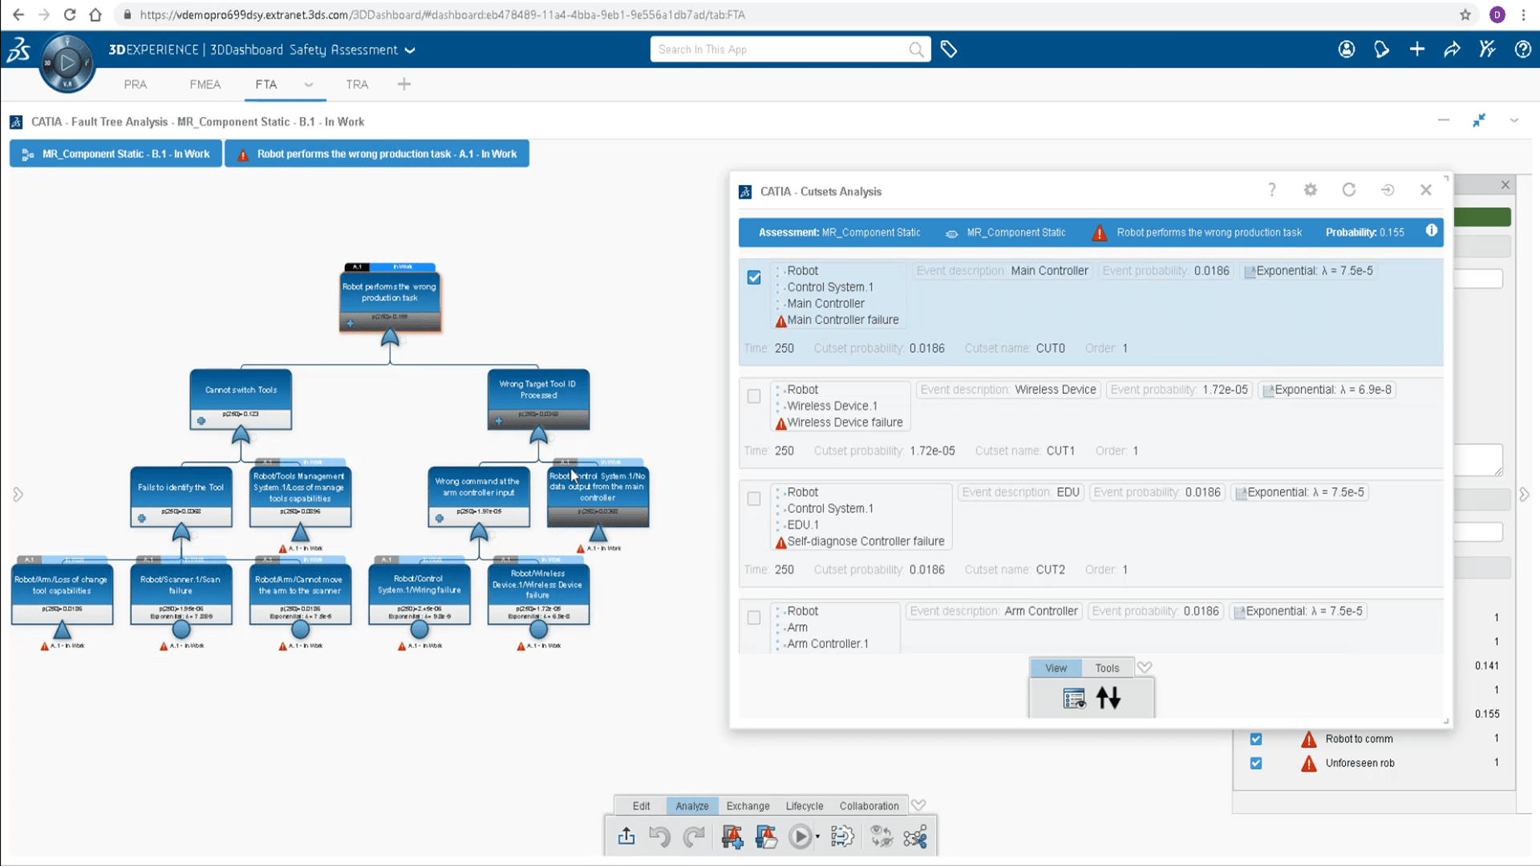Screen dimensions: 1540x866
Task: Select the View button in the Cutsets panel
Action: tap(1056, 667)
